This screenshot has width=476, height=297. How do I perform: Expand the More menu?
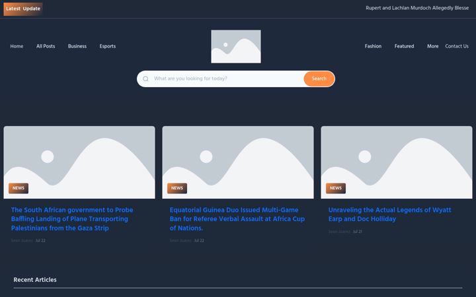(x=432, y=46)
